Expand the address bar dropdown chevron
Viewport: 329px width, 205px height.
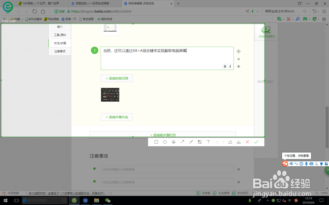pos(258,11)
